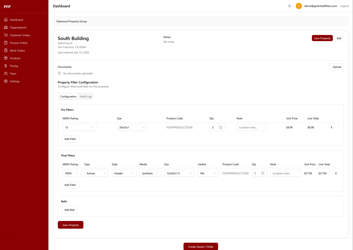This screenshot has height=250, width=353.
Task: Open the Pre-Filters MERV Rating 13 dropdown
Action: [x=79, y=128]
